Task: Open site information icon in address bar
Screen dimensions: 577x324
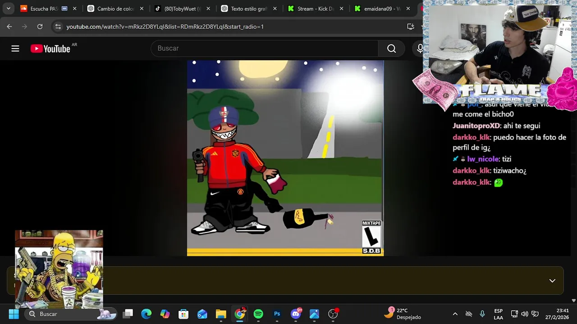Action: tap(58, 27)
